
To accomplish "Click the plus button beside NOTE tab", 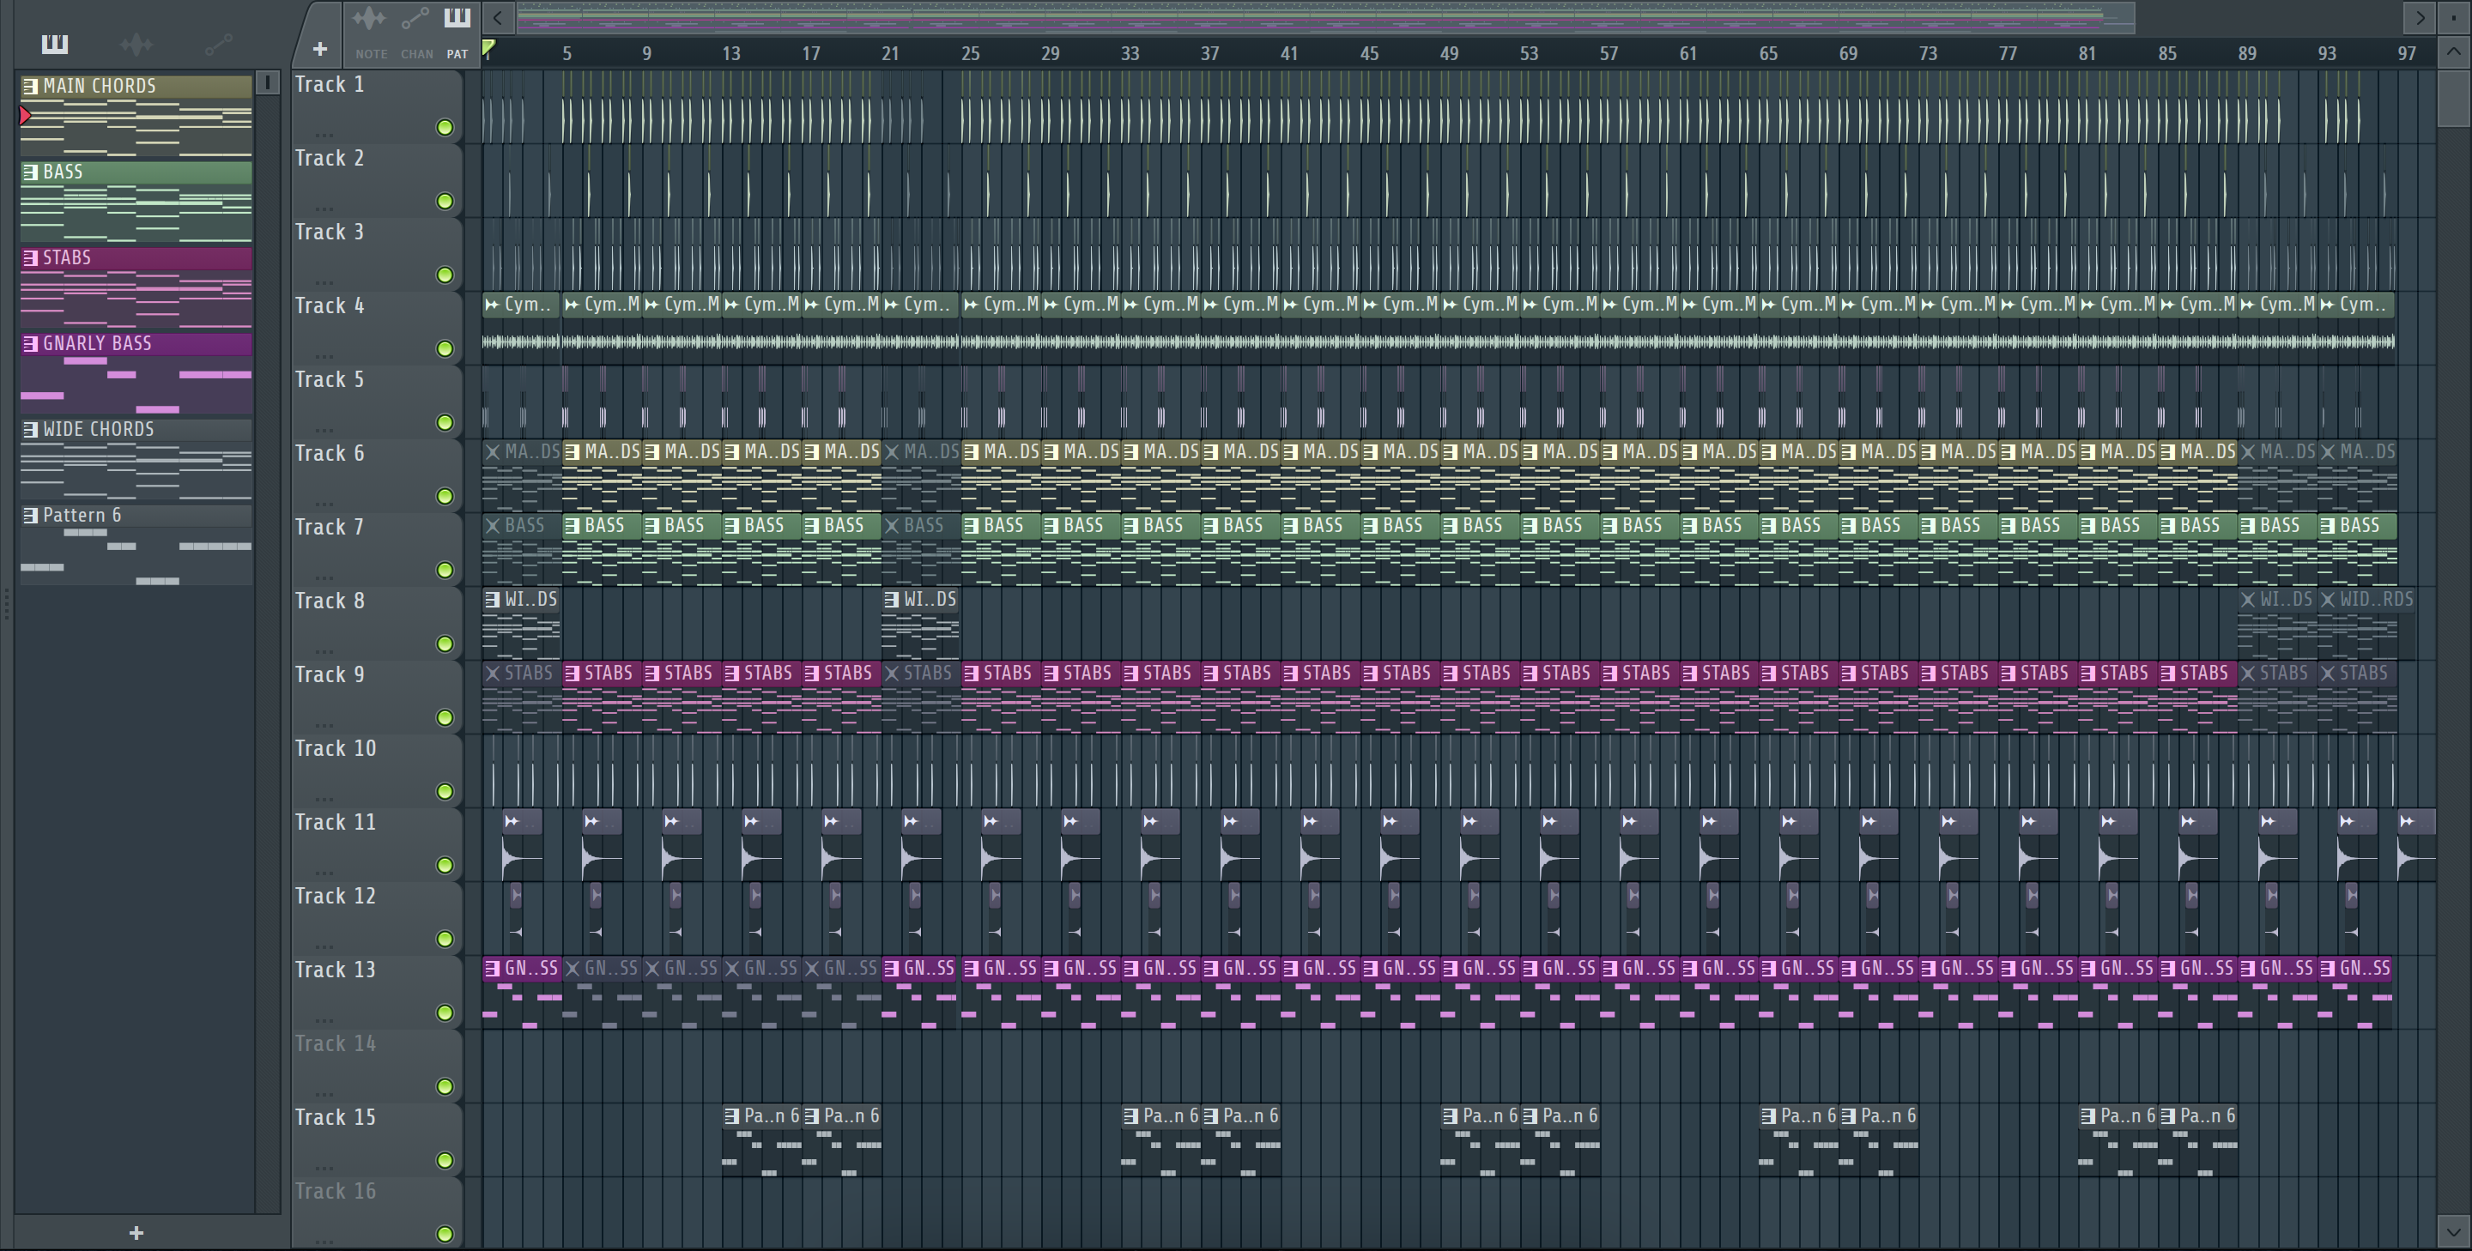I will 319,49.
